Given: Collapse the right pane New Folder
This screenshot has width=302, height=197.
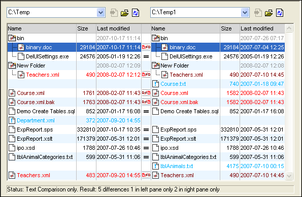Looking at the screenshot, I should click(156, 65).
